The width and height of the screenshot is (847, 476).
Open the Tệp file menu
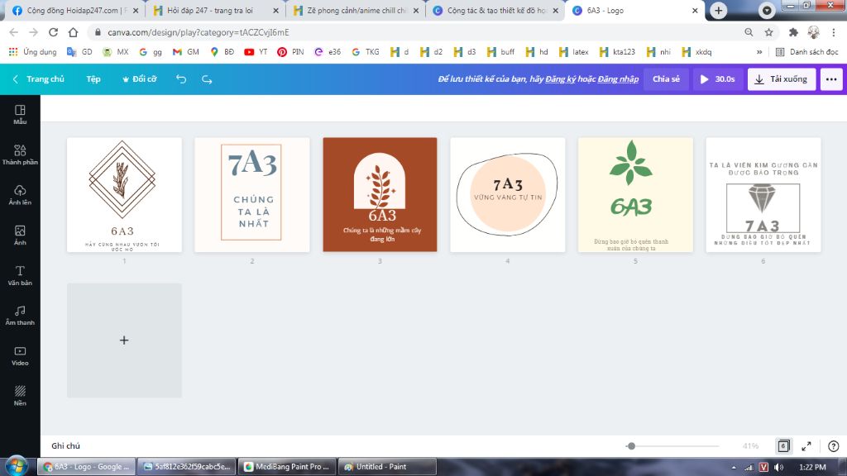click(x=93, y=79)
